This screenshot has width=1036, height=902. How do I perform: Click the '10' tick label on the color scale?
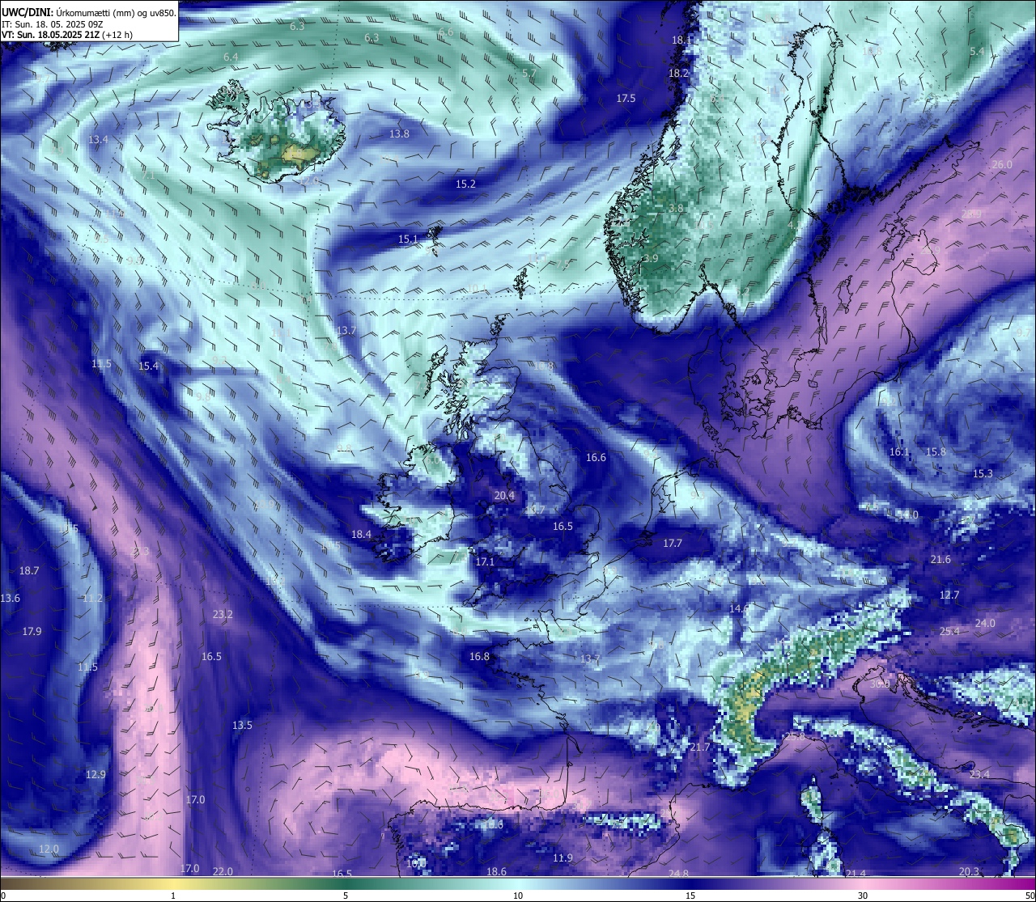(x=517, y=896)
